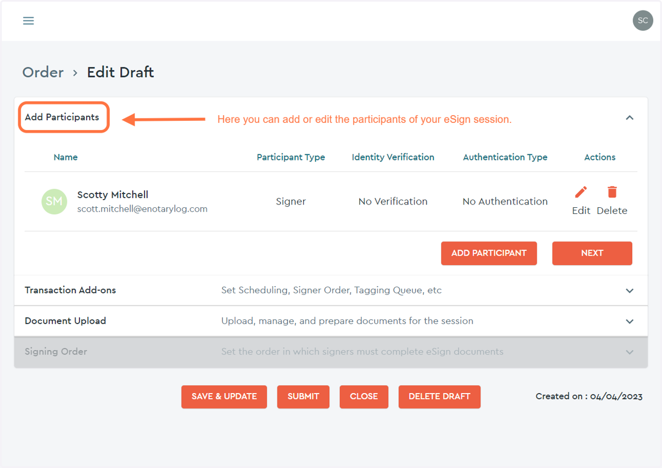Click the Created on 04/04/2023 text

coord(589,396)
